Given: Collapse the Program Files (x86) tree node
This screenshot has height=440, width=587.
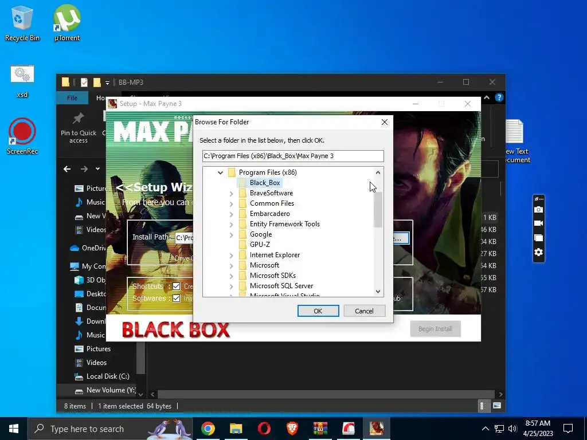Looking at the screenshot, I should click(x=221, y=172).
